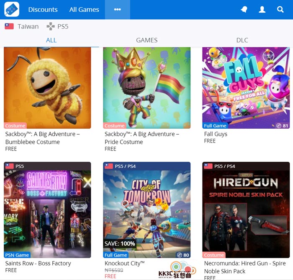This screenshot has width=293, height=280.
Task: Click Taiwan flag on Hired Gun card
Action: pyautogui.click(x=208, y=166)
